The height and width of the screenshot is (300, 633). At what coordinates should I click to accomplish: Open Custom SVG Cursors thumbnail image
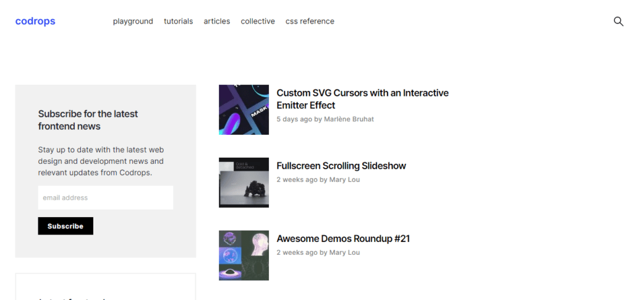[x=244, y=110]
